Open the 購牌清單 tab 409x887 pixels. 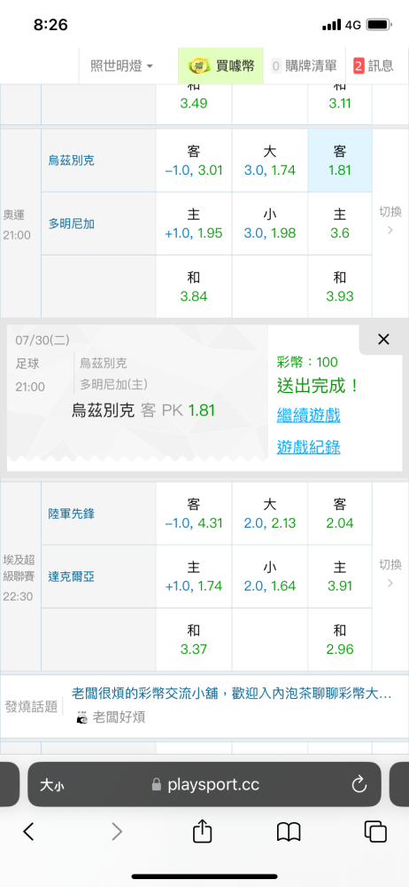pos(304,67)
